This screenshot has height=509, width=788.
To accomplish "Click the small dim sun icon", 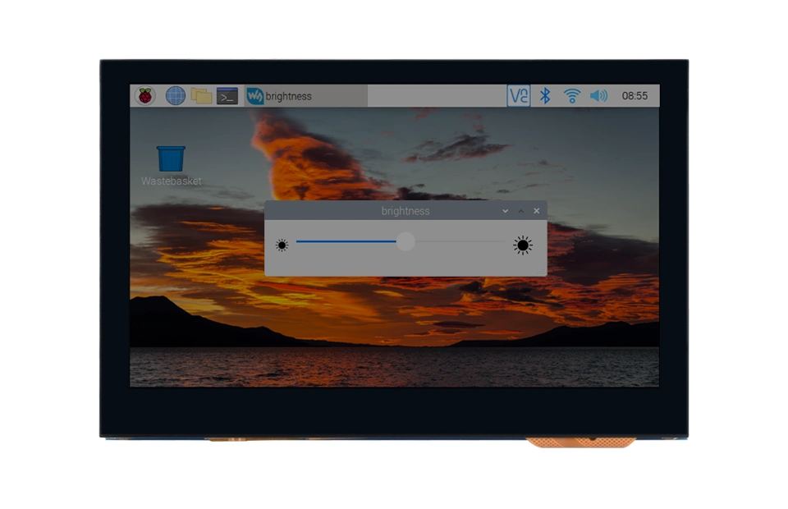I will click(282, 245).
